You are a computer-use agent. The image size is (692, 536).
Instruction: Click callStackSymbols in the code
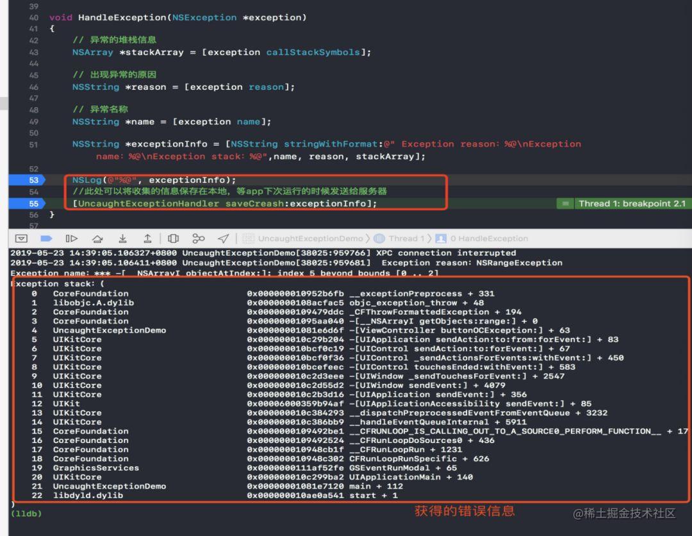(313, 52)
